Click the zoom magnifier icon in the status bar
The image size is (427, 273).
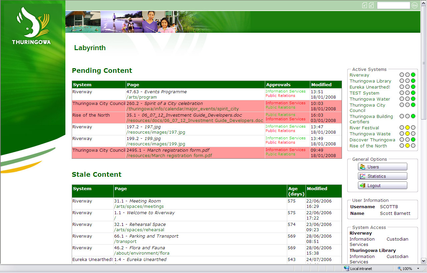point(400,269)
